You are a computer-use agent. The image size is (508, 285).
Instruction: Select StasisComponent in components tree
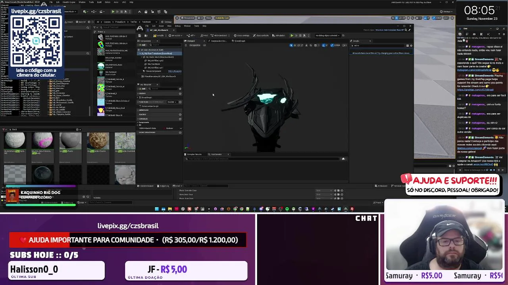[154, 71]
